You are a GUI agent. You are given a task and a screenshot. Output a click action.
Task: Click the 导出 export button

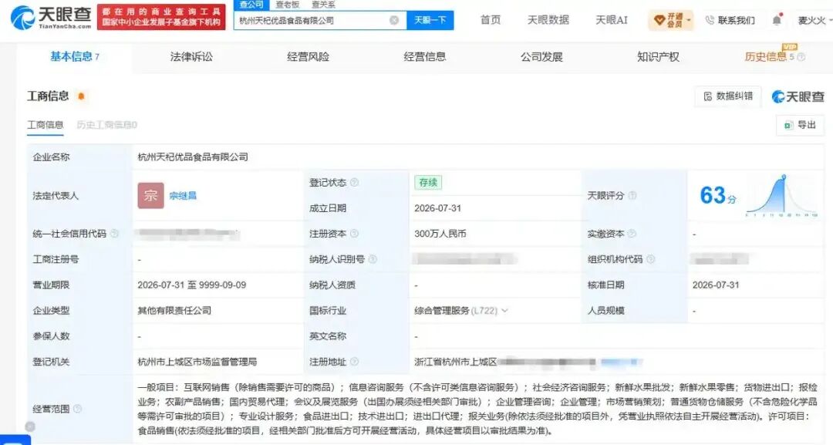(800, 125)
